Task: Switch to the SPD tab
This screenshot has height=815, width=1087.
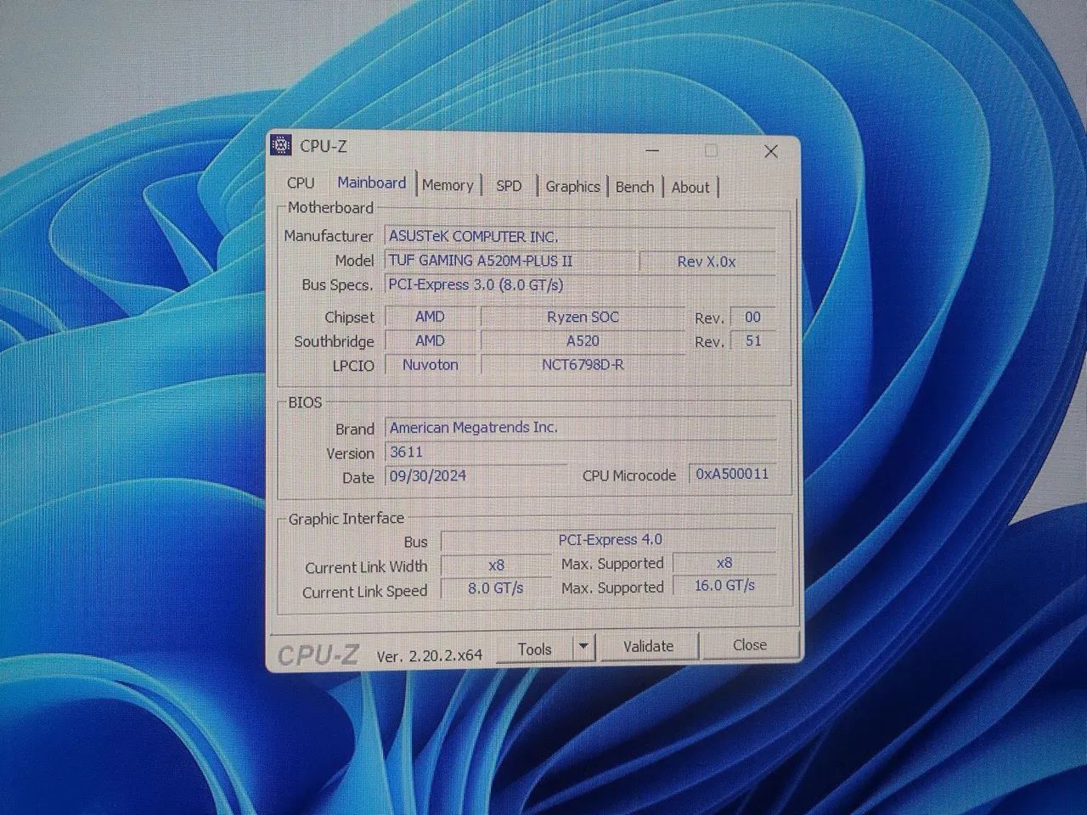Action: 509,186
